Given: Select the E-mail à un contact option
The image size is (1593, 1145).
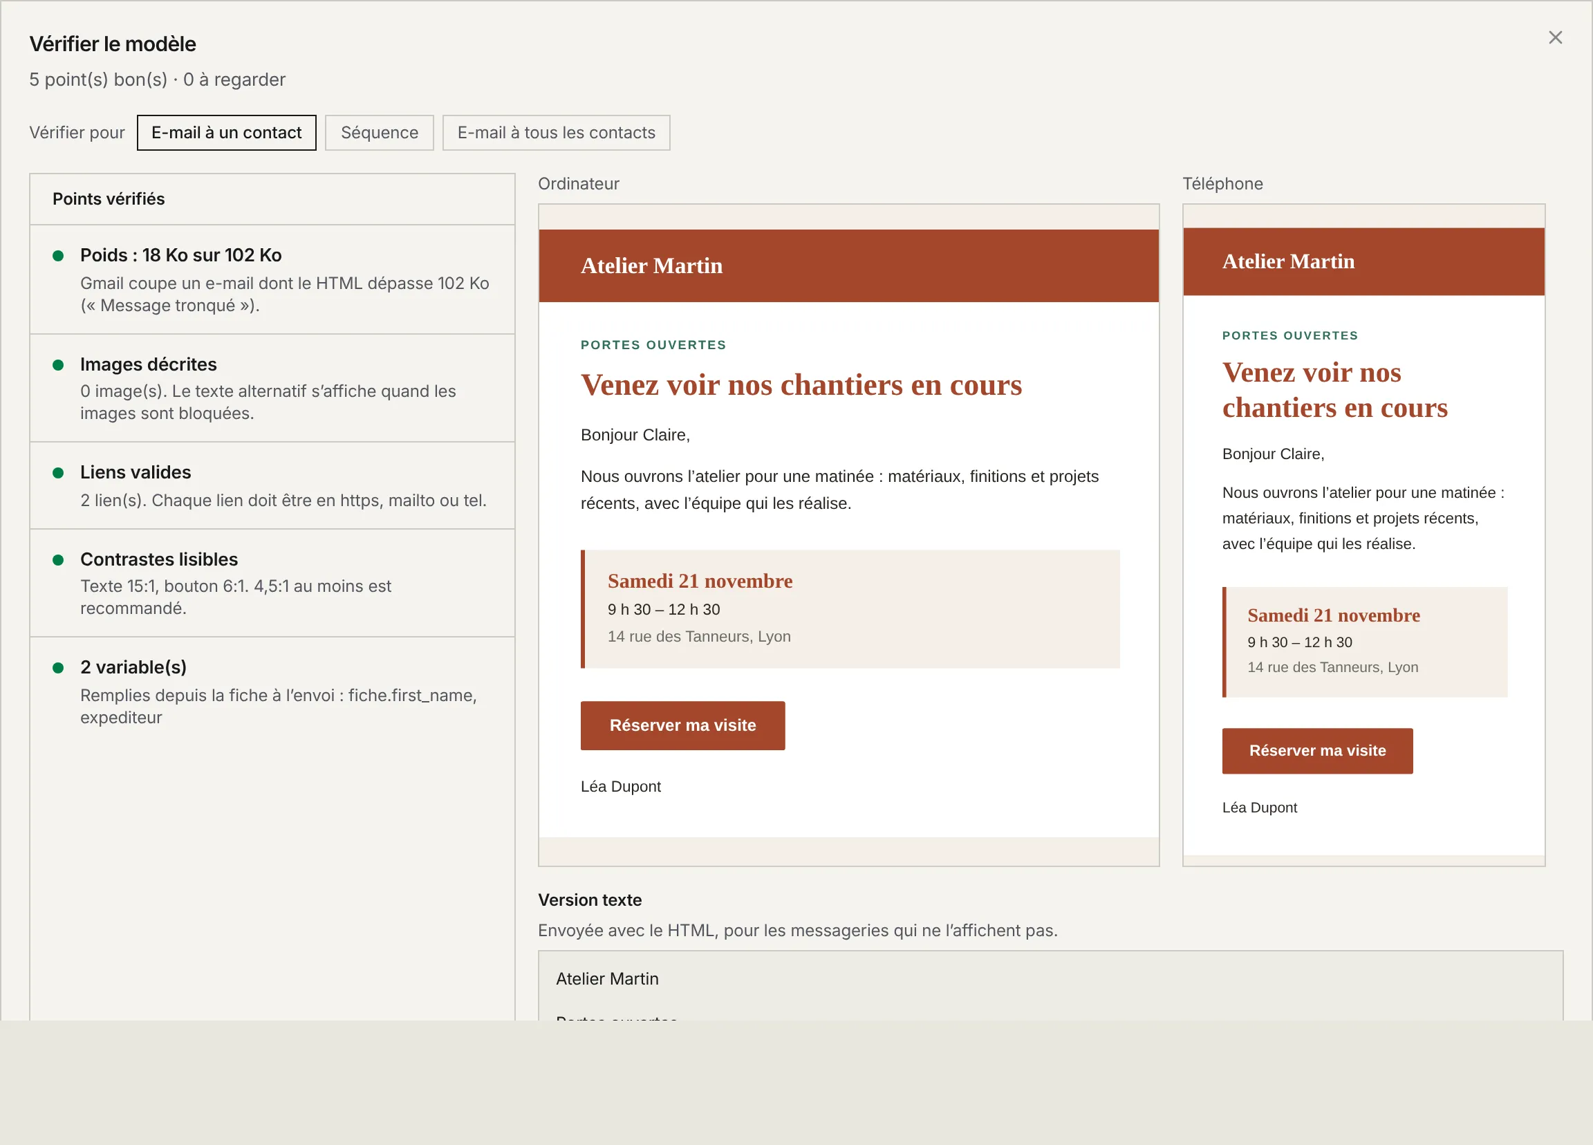Looking at the screenshot, I should point(226,133).
